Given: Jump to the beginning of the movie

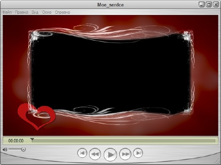Looking at the screenshot, I should click(x=82, y=153).
